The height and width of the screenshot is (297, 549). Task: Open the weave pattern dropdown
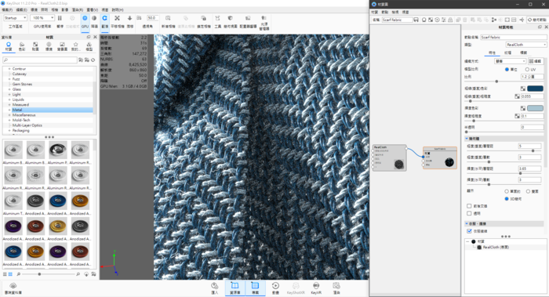coord(510,61)
